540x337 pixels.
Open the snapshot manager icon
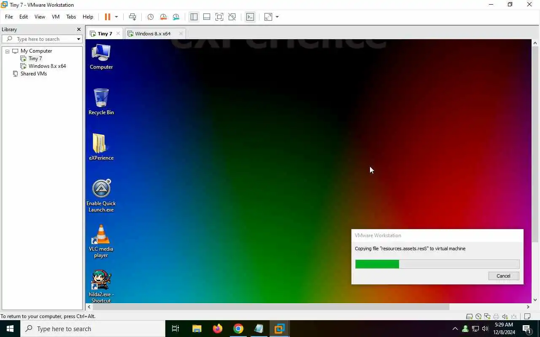coord(176,17)
